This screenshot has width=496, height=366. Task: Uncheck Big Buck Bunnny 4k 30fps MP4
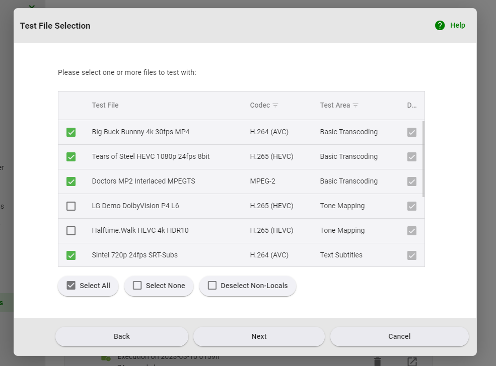click(71, 132)
